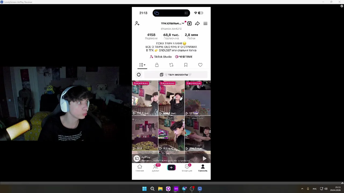Open LonelyScreen settings gear
This screenshot has width=344, height=193.
coord(342,6)
